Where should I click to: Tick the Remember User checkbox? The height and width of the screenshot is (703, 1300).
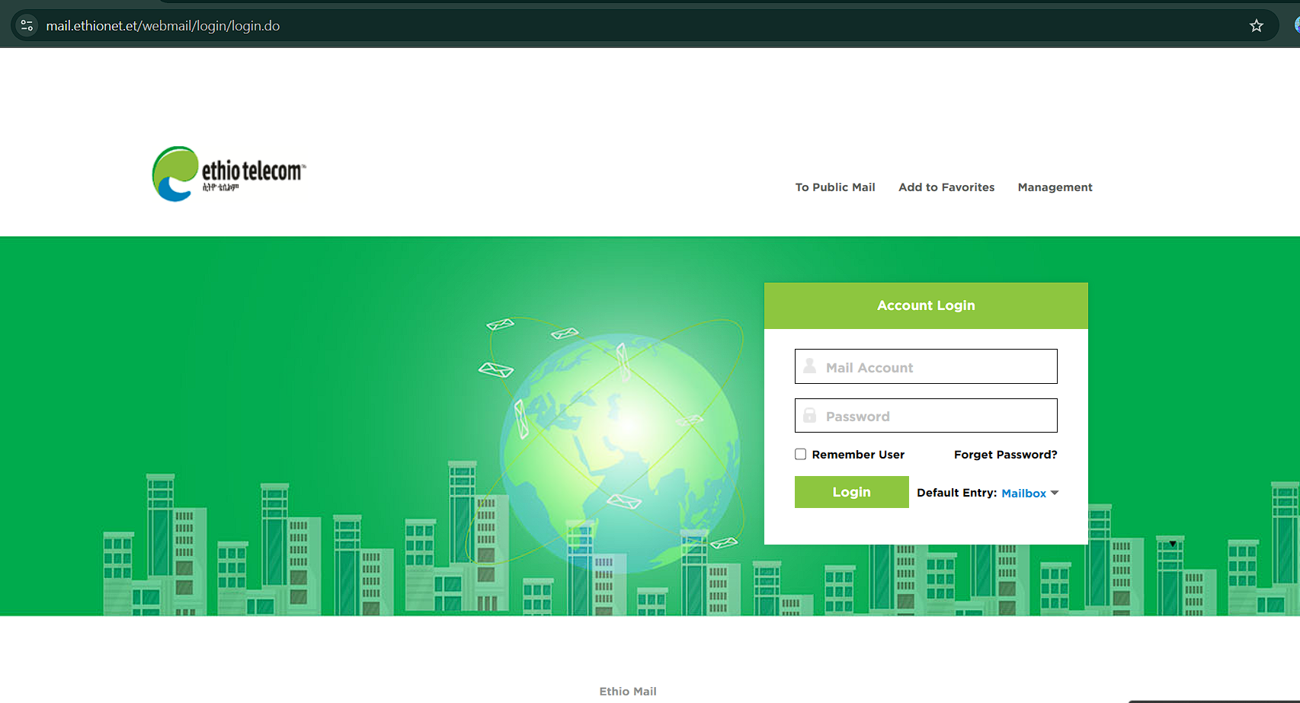tap(800, 455)
